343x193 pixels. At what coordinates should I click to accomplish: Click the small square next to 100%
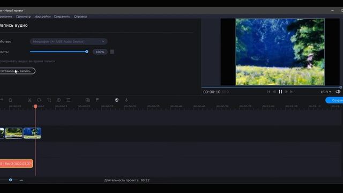tap(112, 51)
